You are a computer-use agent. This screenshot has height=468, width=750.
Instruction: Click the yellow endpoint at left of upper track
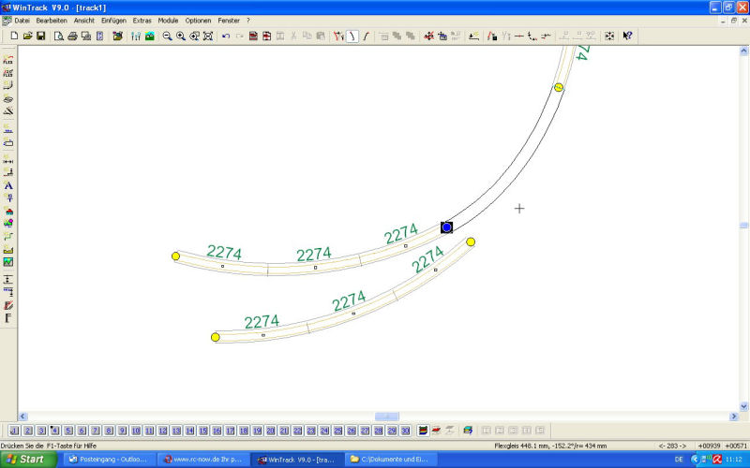(x=175, y=256)
